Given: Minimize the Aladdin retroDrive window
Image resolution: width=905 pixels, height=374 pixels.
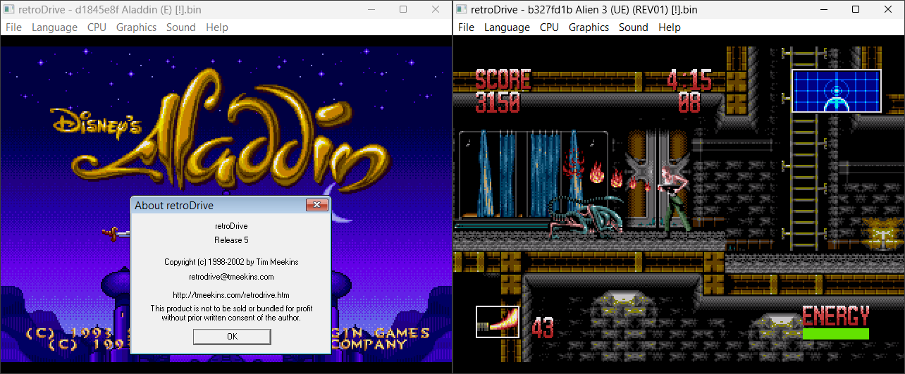Looking at the screenshot, I should point(371,9).
